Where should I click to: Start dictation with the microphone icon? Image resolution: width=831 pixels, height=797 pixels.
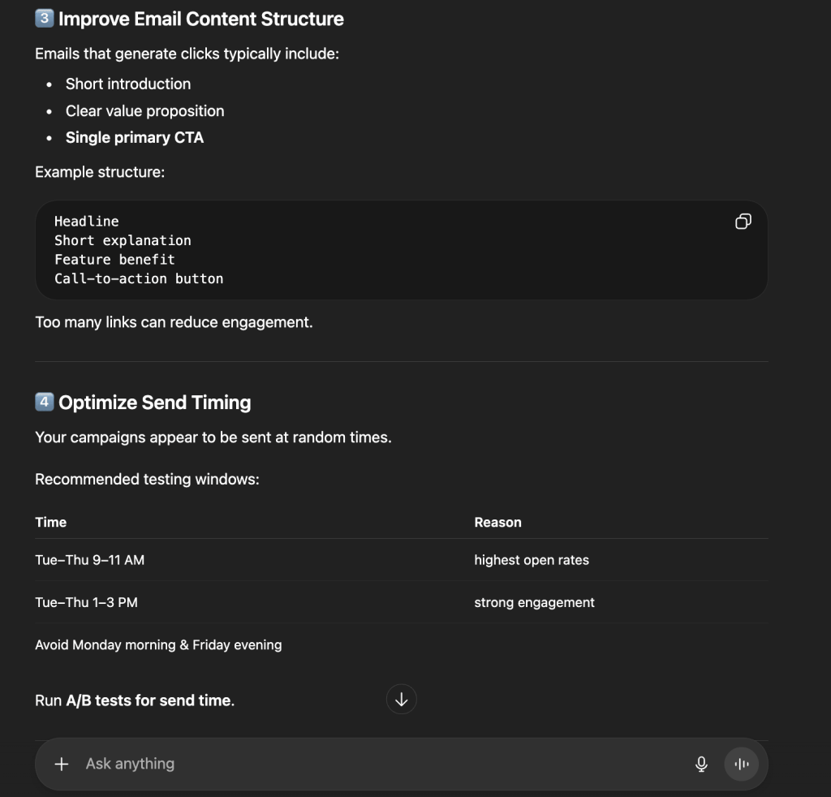click(x=701, y=764)
